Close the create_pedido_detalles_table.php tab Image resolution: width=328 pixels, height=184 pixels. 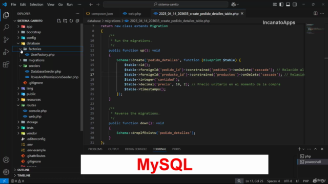(242, 14)
